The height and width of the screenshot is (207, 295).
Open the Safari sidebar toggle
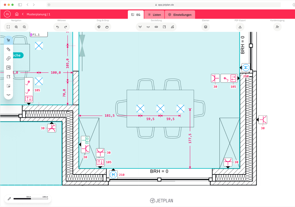tap(20, 5)
